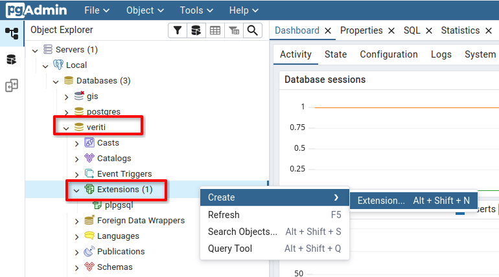
Task: Click the Extensions puzzle icon
Action: tap(89, 189)
